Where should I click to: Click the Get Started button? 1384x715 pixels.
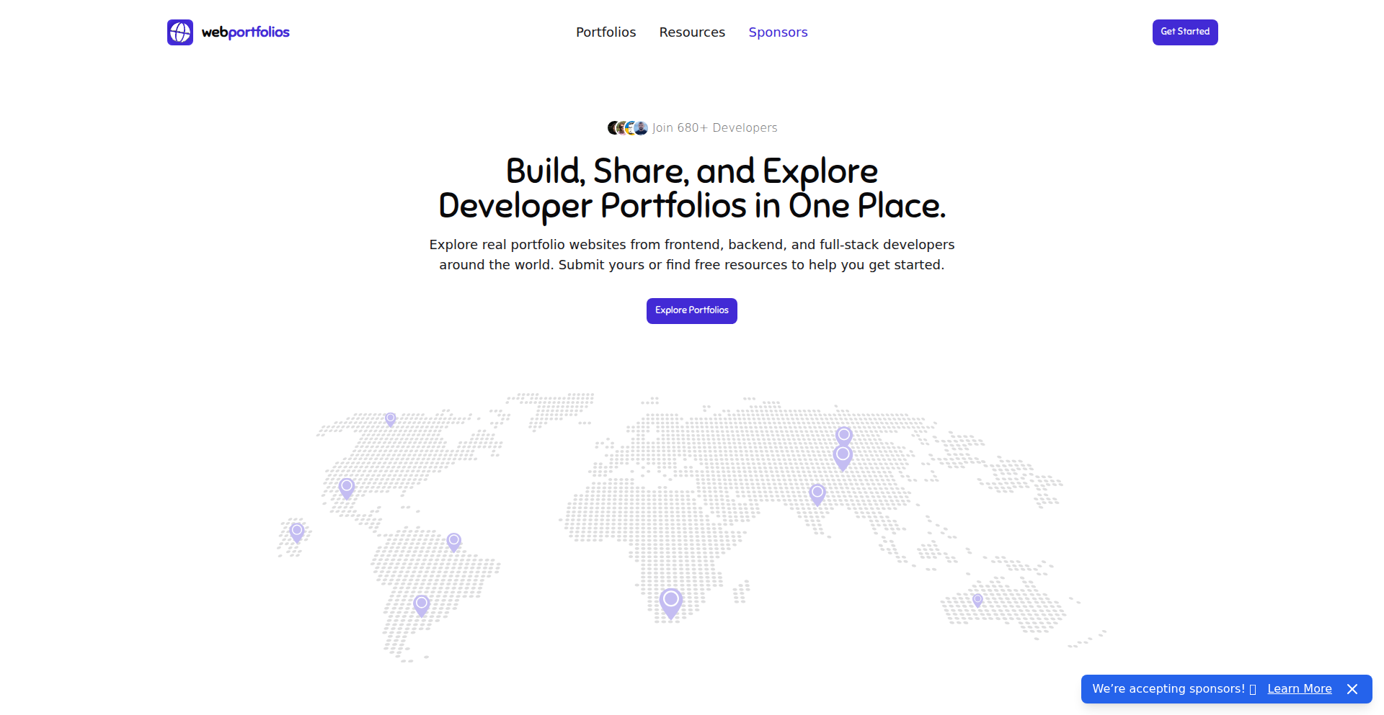1185,32
